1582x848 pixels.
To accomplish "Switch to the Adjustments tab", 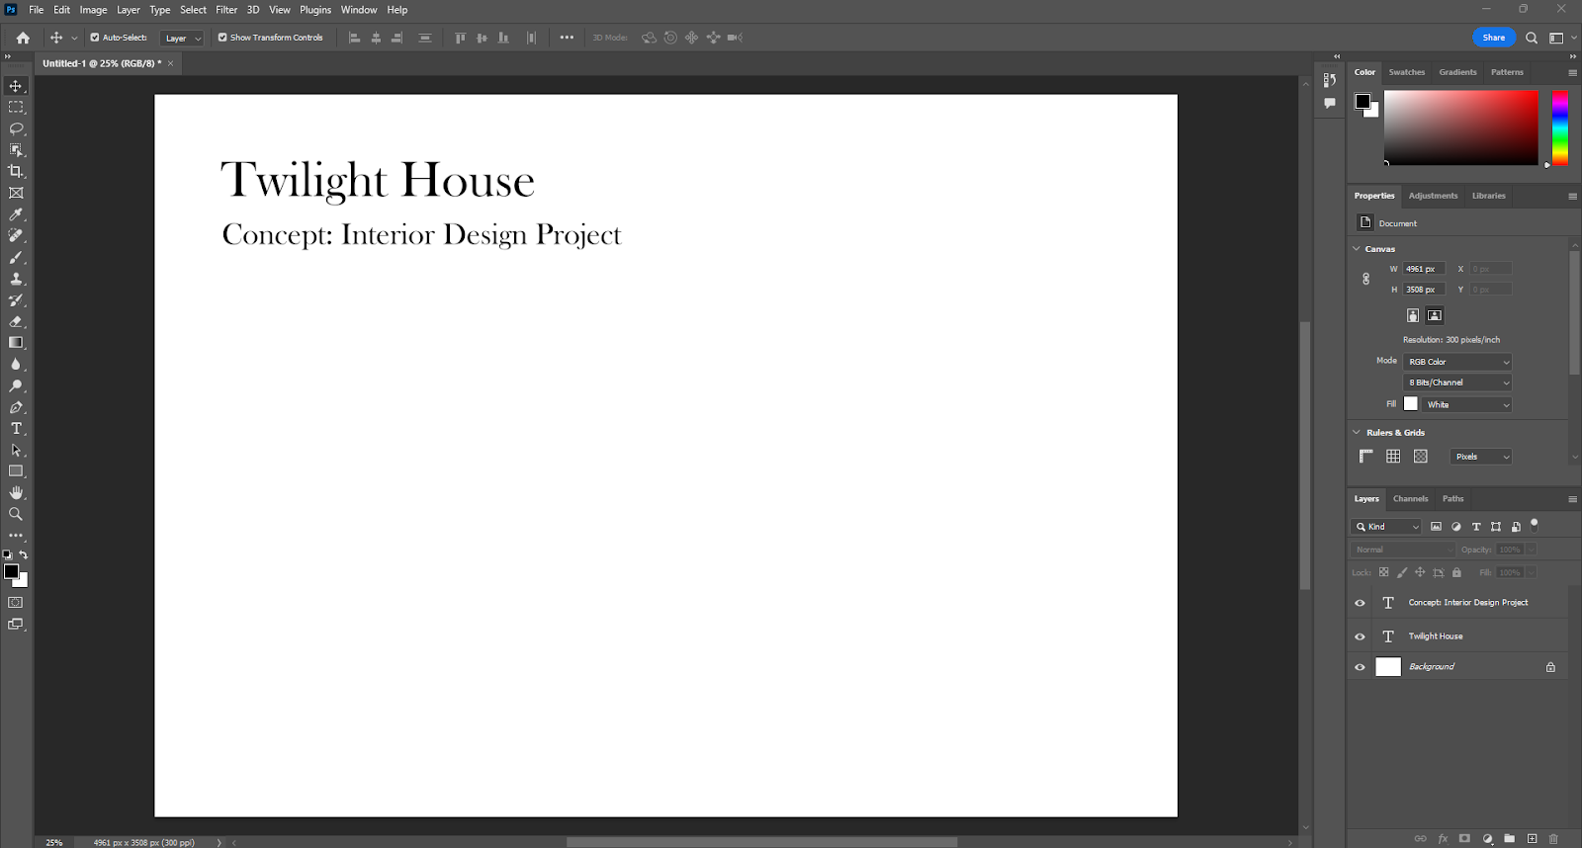I will (1433, 196).
